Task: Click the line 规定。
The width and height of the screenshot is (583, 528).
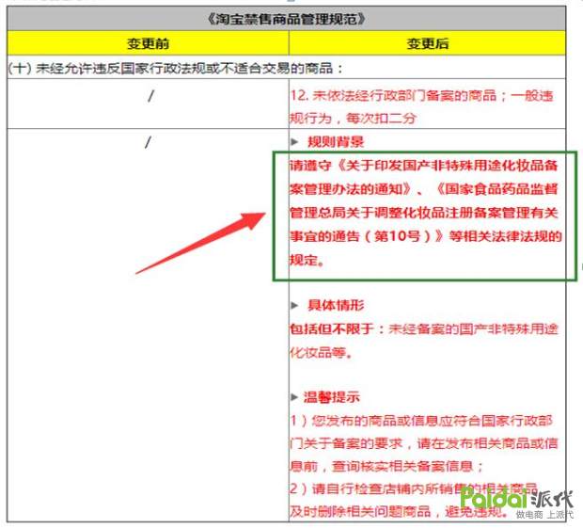Action: 307,260
